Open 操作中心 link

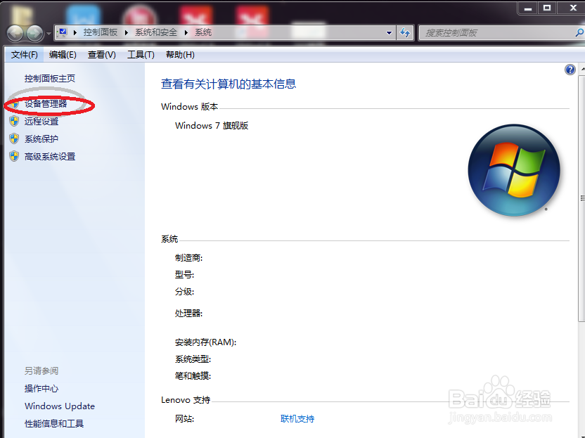[x=41, y=388]
